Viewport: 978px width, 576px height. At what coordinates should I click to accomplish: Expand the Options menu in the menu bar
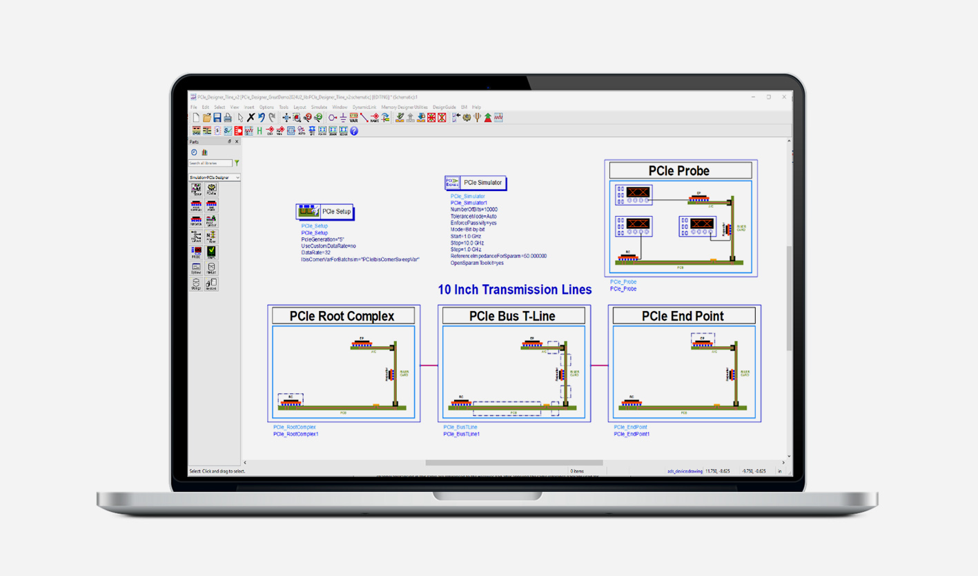point(266,107)
